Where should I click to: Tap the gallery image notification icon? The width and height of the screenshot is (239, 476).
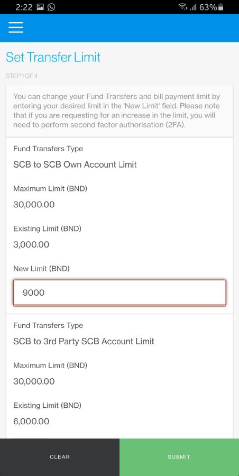[40, 7]
